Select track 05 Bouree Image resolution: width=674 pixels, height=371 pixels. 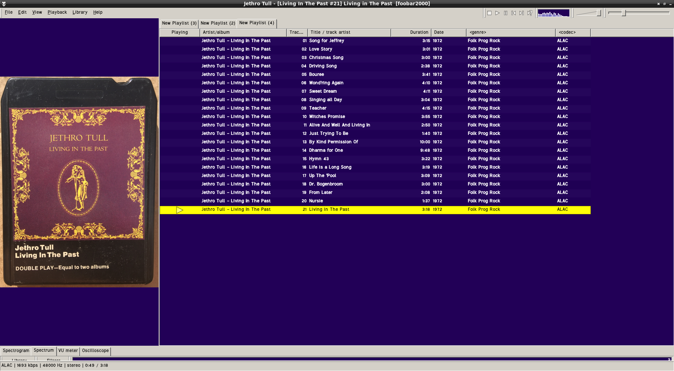tap(375, 74)
